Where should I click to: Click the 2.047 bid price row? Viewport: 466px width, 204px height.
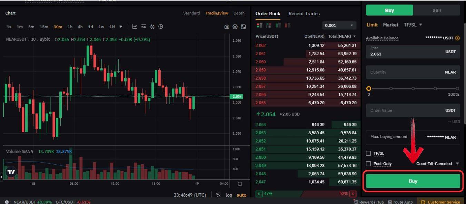pos(306,182)
